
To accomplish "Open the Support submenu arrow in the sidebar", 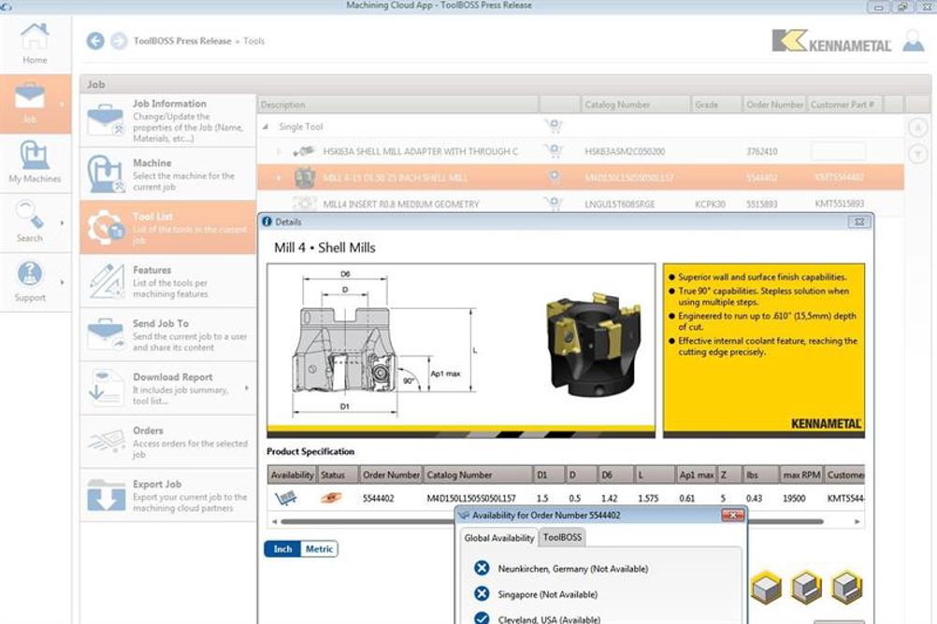I will (62, 282).
